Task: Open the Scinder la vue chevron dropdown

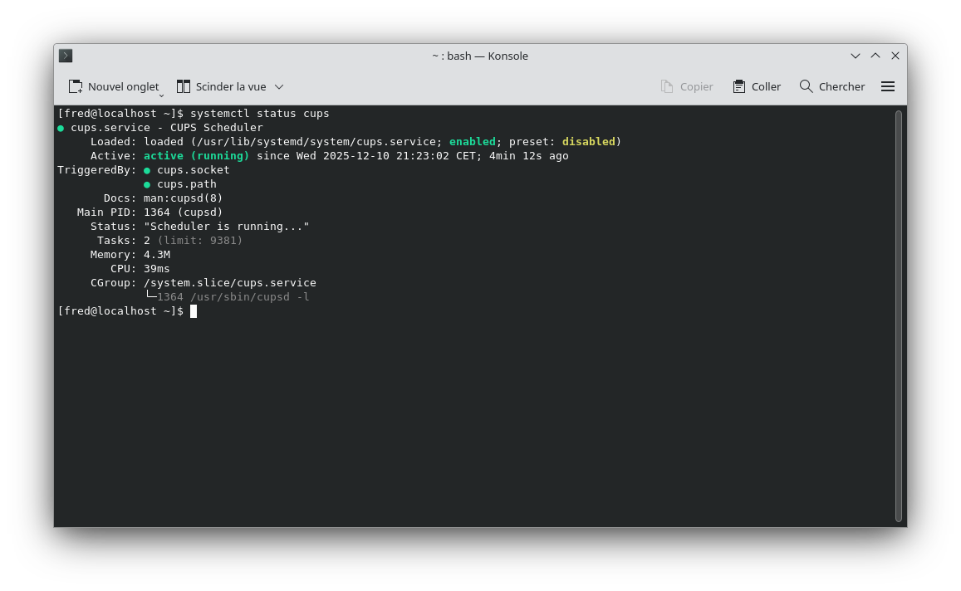Action: 279,85
